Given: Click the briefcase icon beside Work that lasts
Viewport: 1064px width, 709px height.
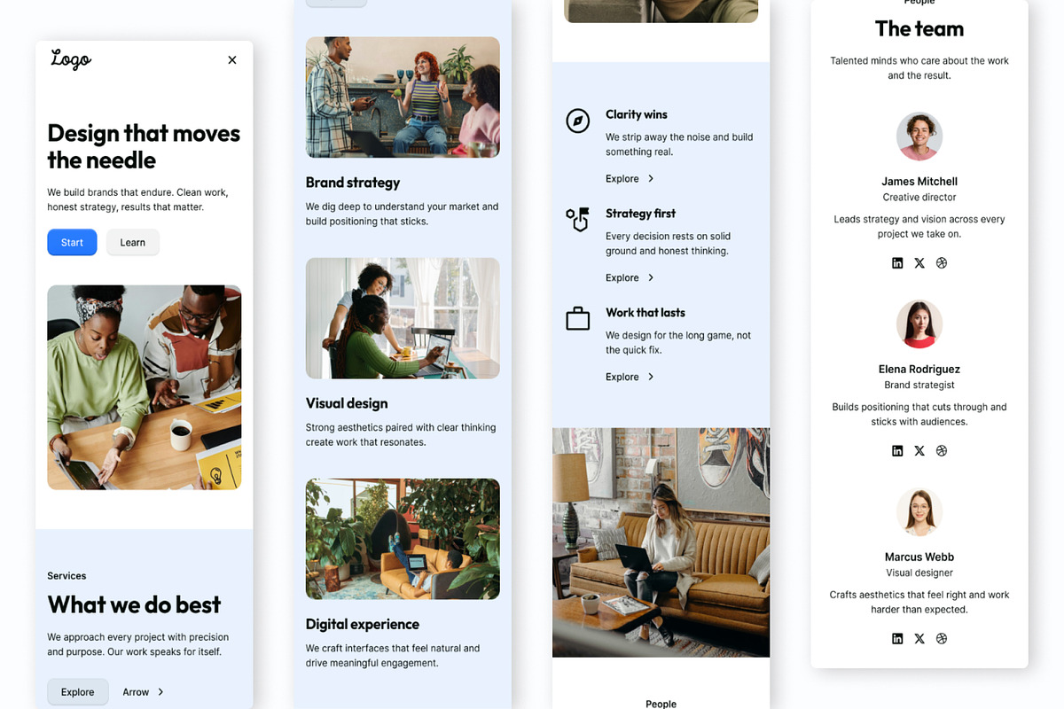Looking at the screenshot, I should click(578, 319).
